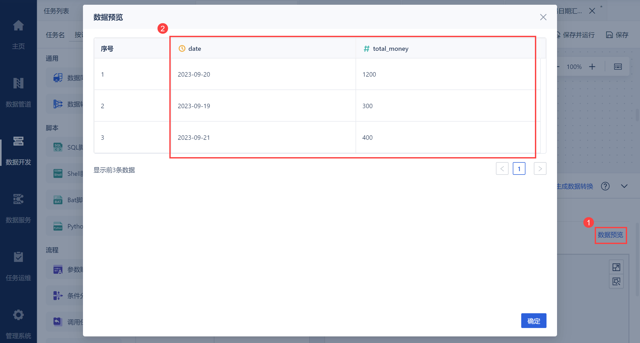Open 数据服务 sidebar icon

coord(18,199)
